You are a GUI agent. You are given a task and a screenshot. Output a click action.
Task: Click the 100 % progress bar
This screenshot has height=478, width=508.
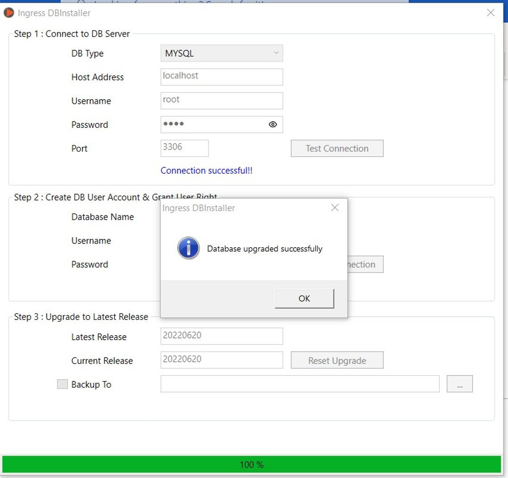[x=252, y=464]
